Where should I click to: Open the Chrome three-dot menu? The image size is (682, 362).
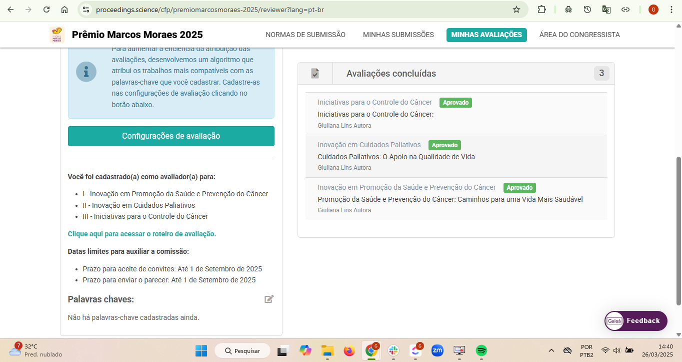pyautogui.click(x=671, y=10)
